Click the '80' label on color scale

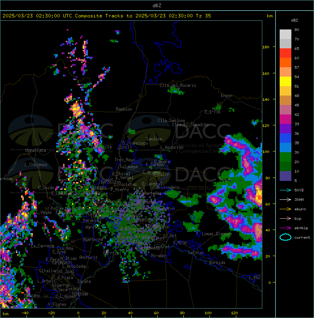coord(297,29)
